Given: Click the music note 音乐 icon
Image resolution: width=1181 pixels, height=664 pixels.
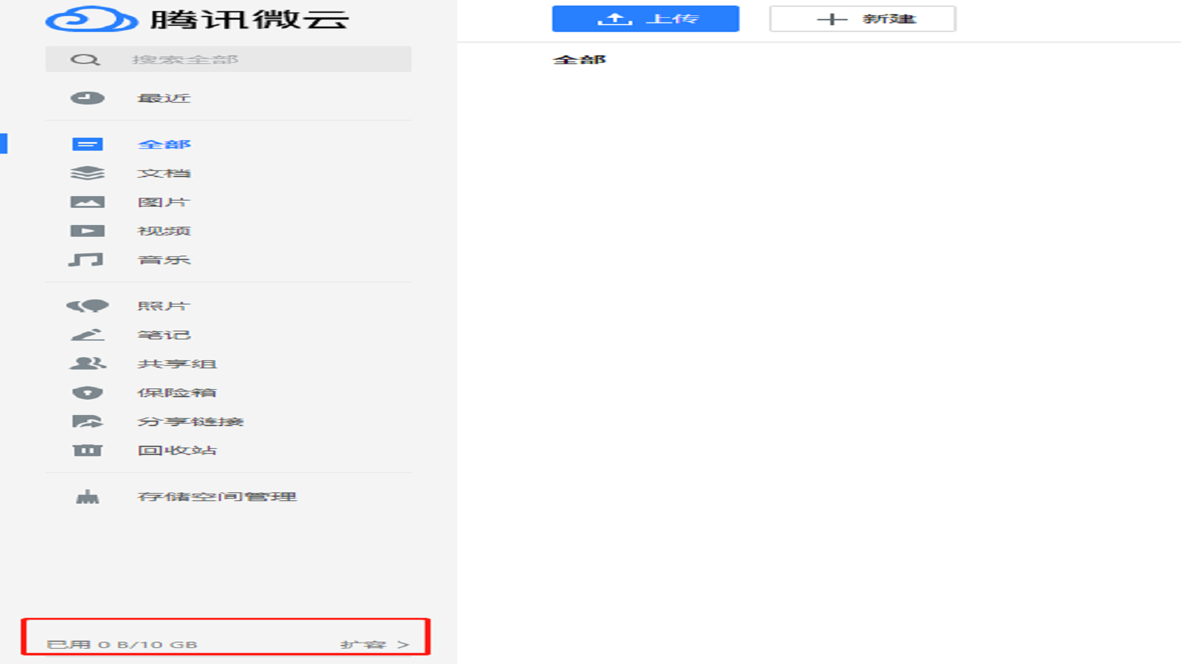Looking at the screenshot, I should (85, 259).
